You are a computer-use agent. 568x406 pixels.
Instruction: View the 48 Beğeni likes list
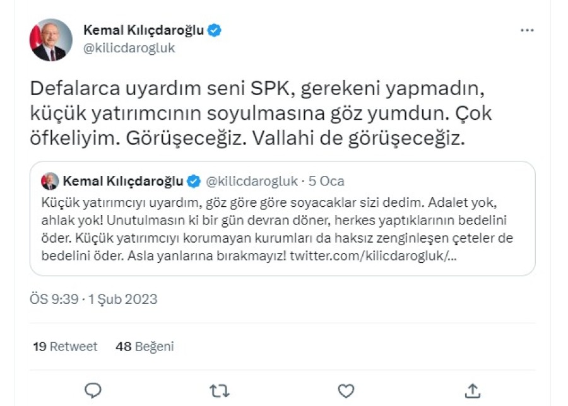(145, 346)
